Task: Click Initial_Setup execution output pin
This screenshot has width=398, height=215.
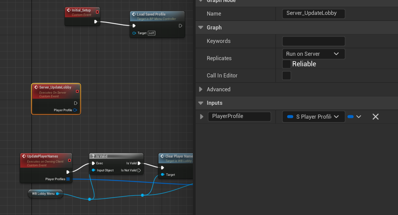Action: coord(96,22)
